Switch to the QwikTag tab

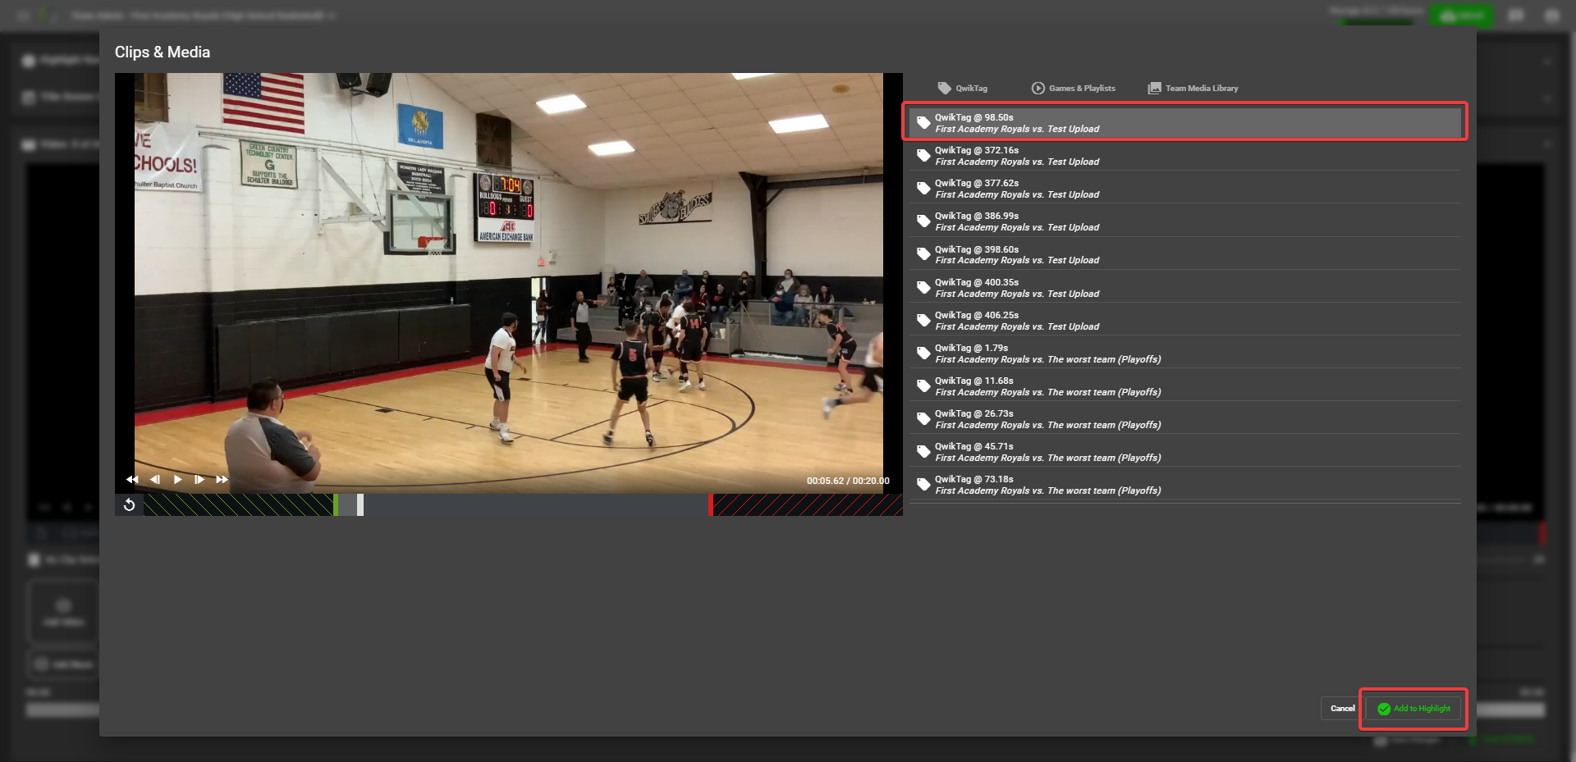[x=963, y=88]
